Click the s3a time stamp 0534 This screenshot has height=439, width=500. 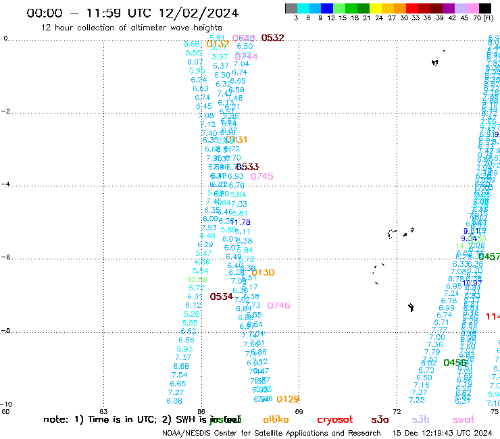point(222,296)
